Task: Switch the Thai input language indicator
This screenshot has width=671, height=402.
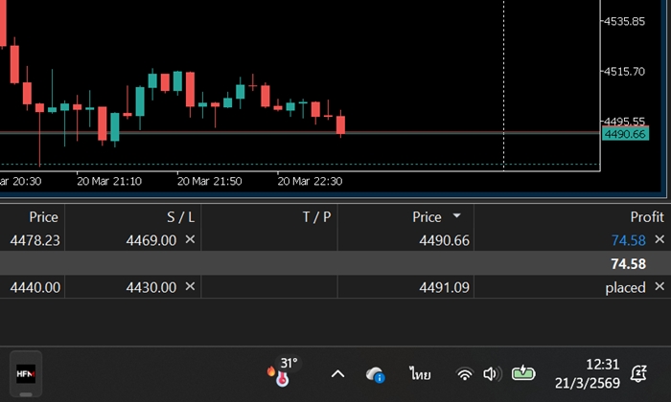Action: 419,374
